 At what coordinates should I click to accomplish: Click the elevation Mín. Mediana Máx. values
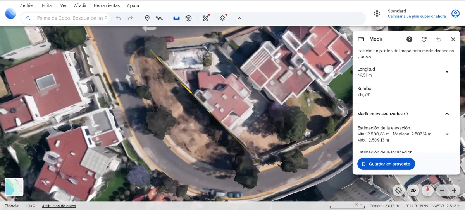pyautogui.click(x=395, y=137)
